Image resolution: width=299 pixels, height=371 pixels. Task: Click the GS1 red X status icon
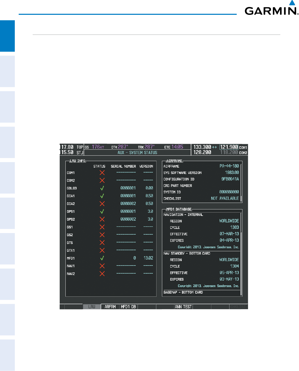[x=102, y=227]
